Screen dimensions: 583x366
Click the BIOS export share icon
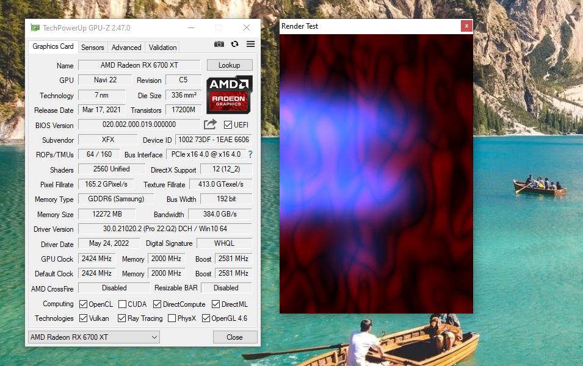210,124
